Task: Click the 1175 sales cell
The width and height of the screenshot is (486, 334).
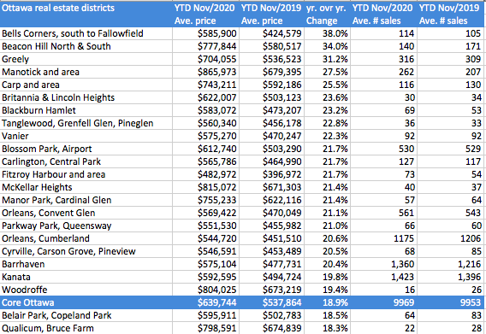Action: pyautogui.click(x=383, y=238)
